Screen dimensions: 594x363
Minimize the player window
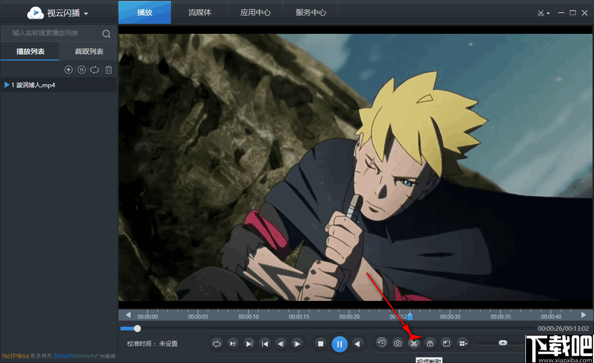(561, 13)
